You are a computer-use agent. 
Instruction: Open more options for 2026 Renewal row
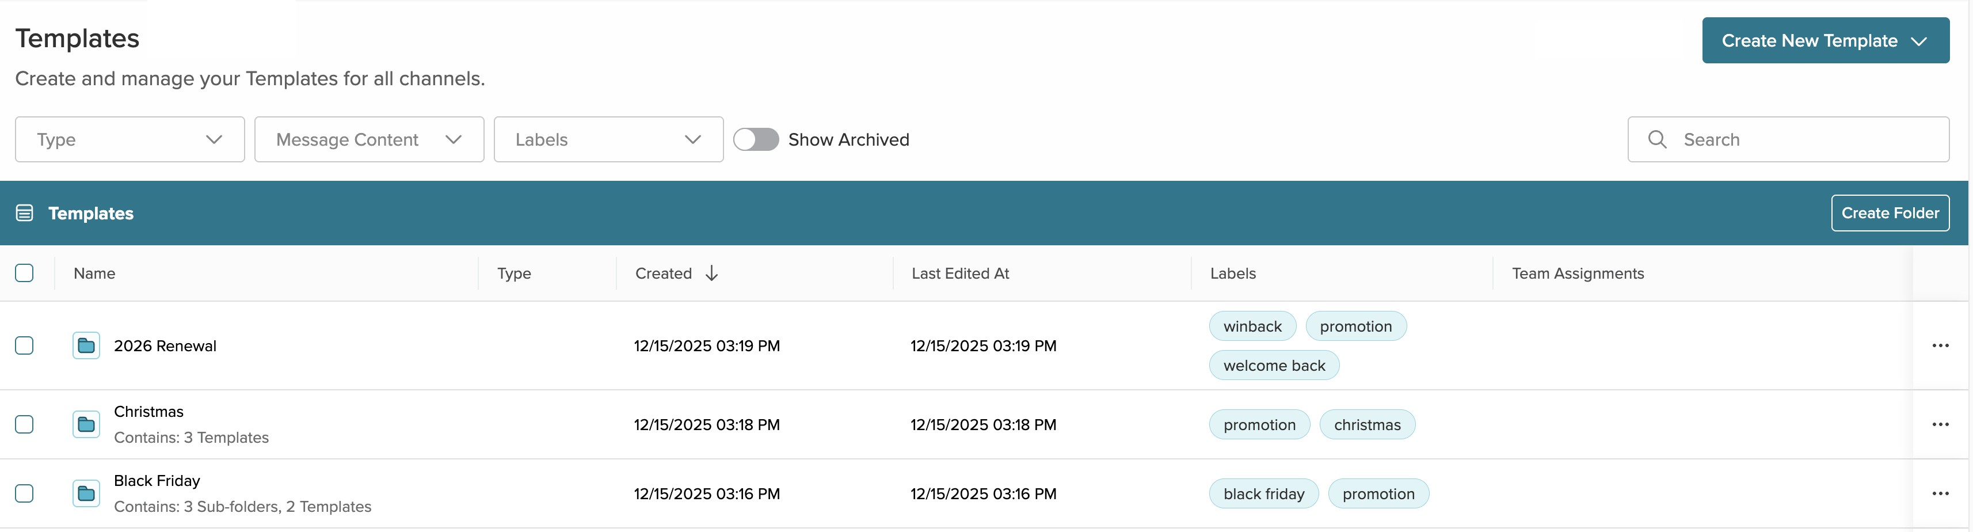click(1939, 345)
